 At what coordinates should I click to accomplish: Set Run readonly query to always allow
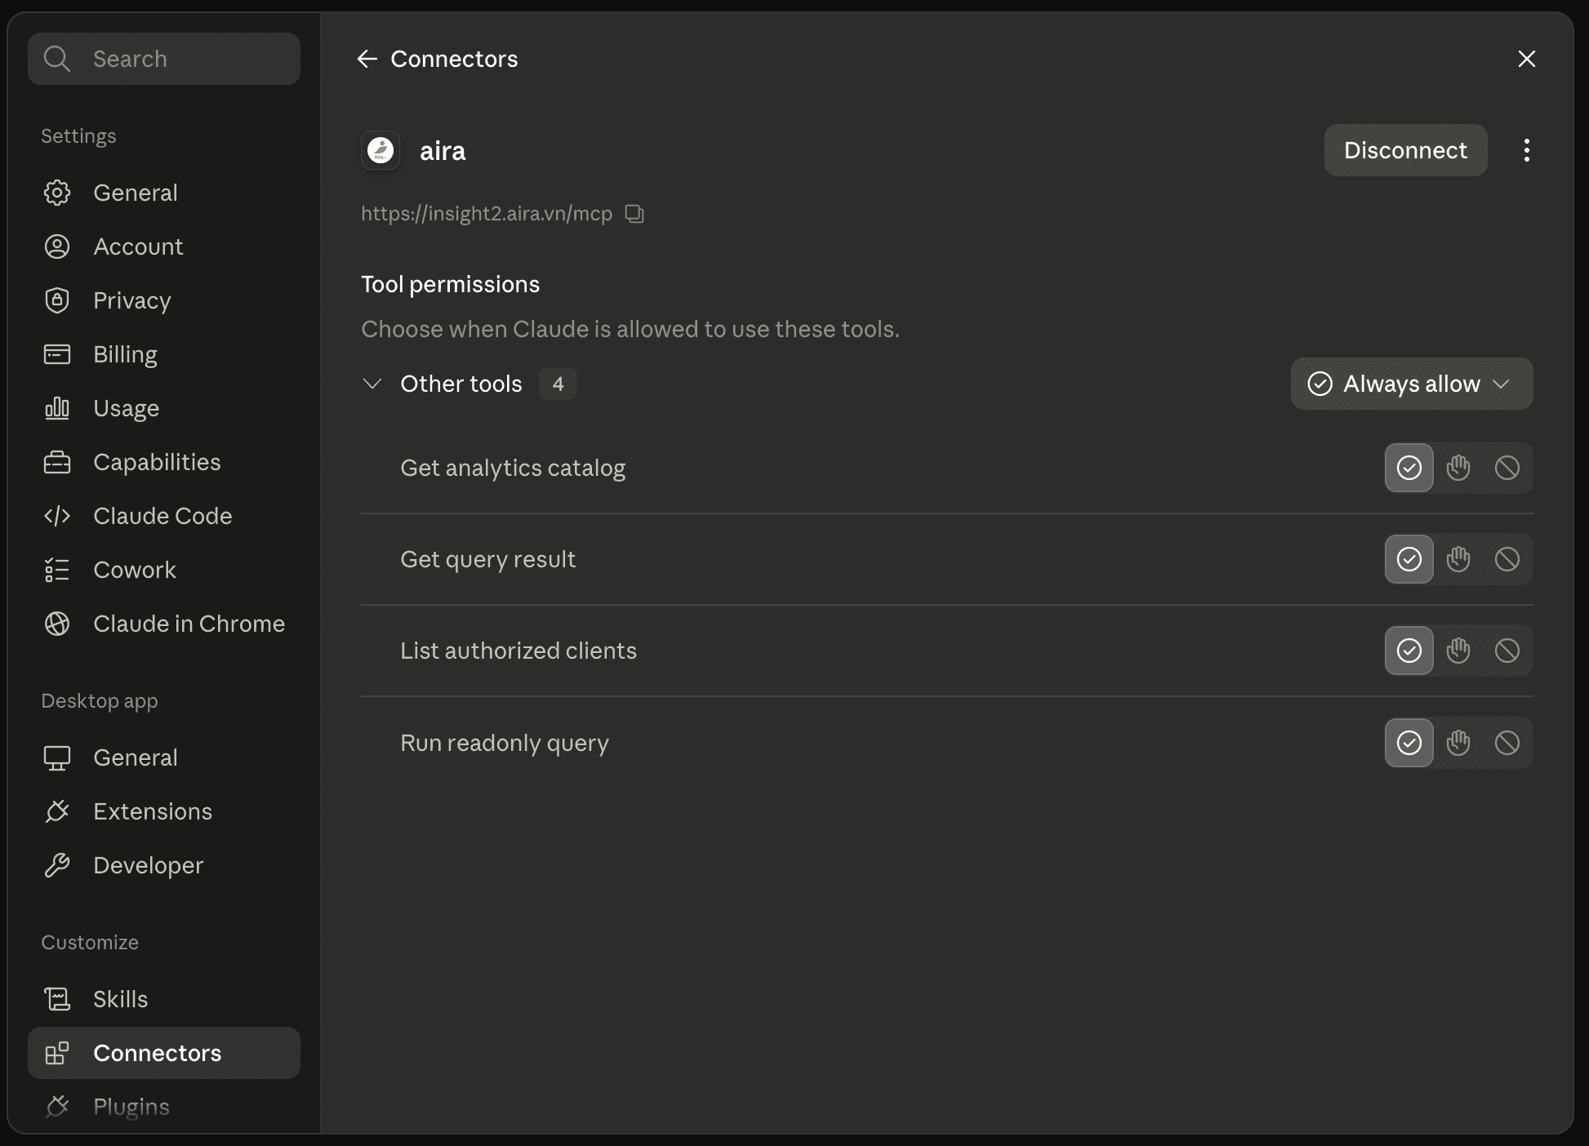(x=1409, y=743)
